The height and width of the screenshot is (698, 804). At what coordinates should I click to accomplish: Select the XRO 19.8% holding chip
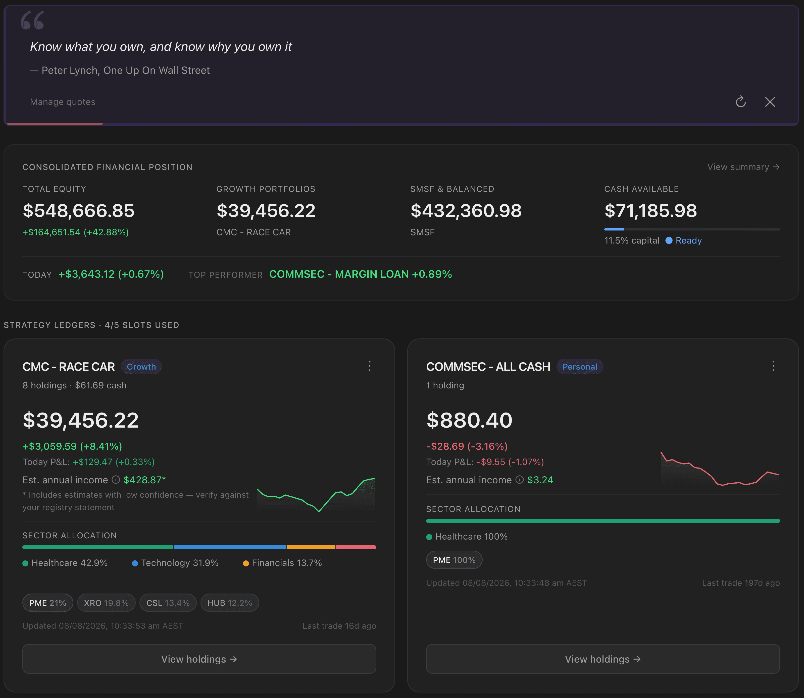(x=106, y=603)
